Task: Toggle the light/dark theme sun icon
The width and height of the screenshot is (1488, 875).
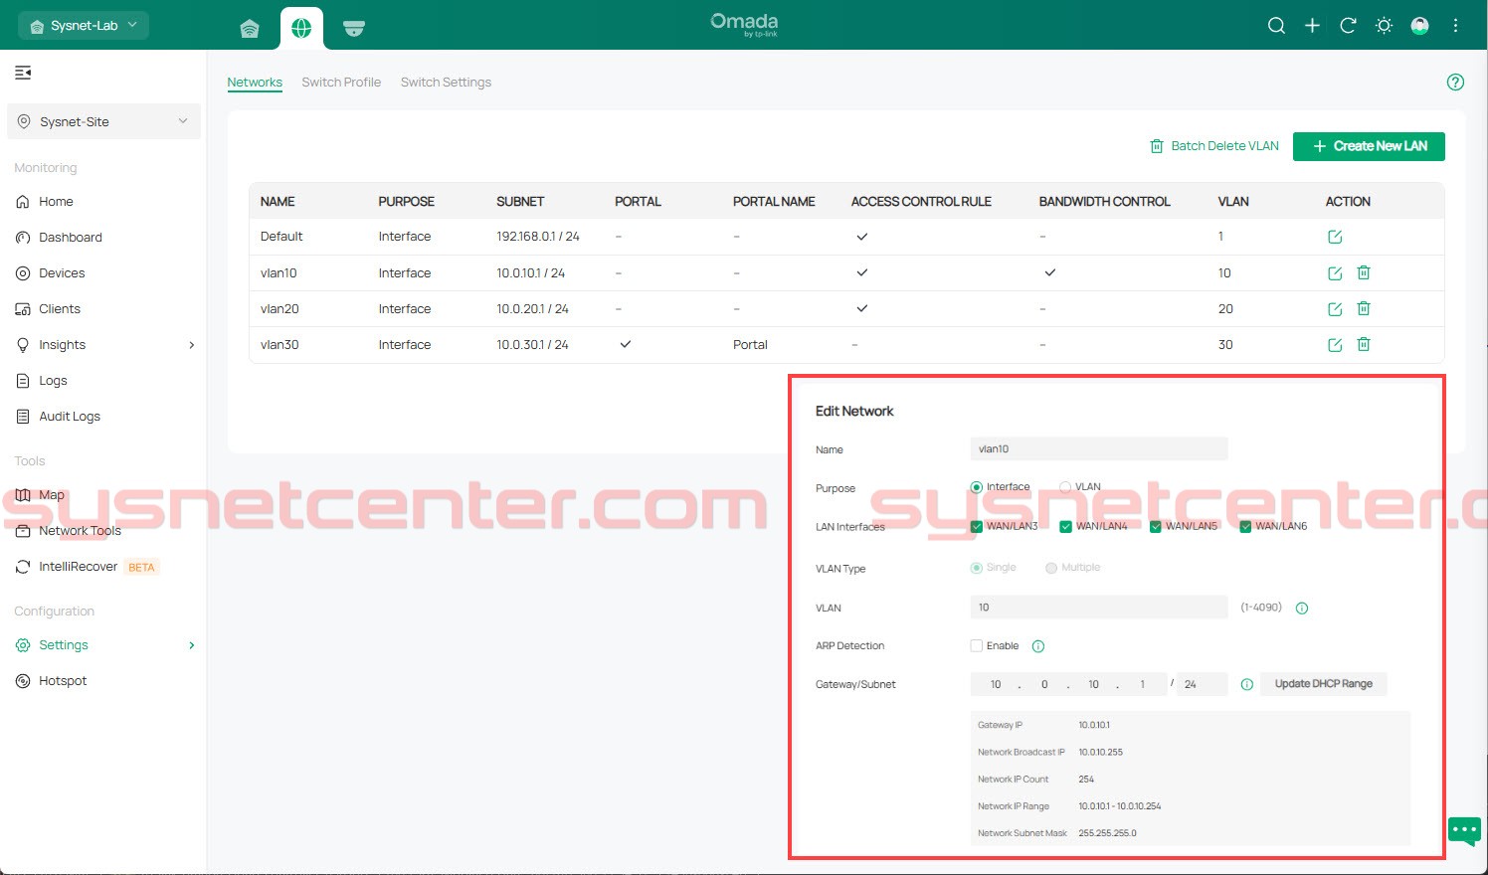Action: tap(1384, 26)
